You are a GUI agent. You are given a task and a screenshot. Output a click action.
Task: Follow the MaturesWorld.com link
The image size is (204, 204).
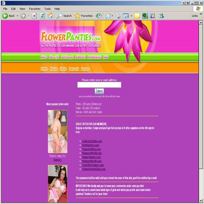pyautogui.click(x=92, y=161)
